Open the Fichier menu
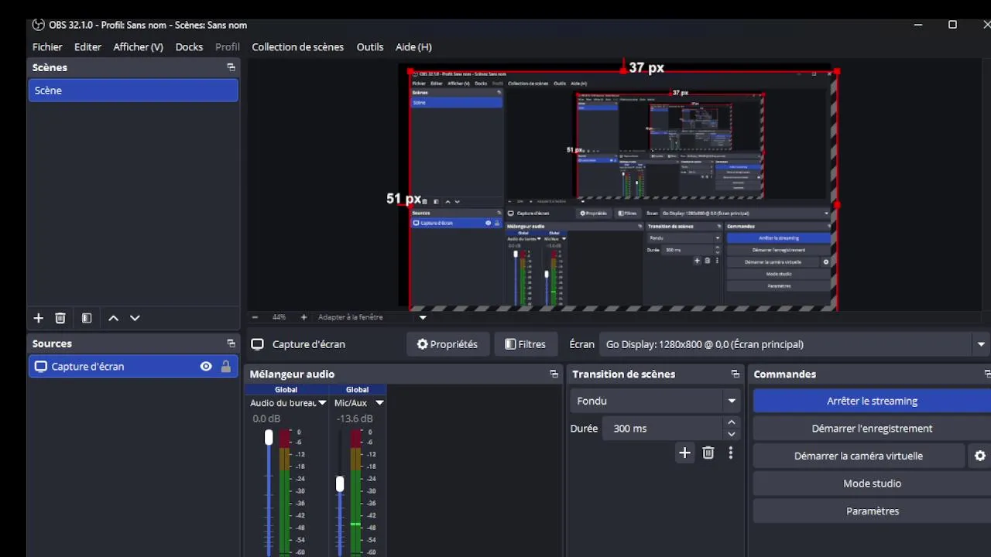The image size is (991, 557). pyautogui.click(x=47, y=47)
